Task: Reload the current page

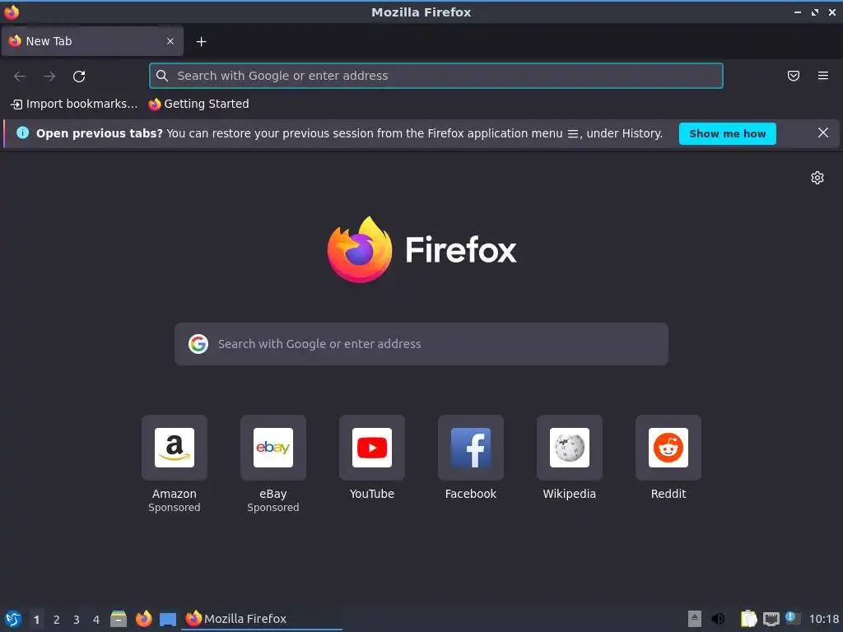Action: pos(79,77)
